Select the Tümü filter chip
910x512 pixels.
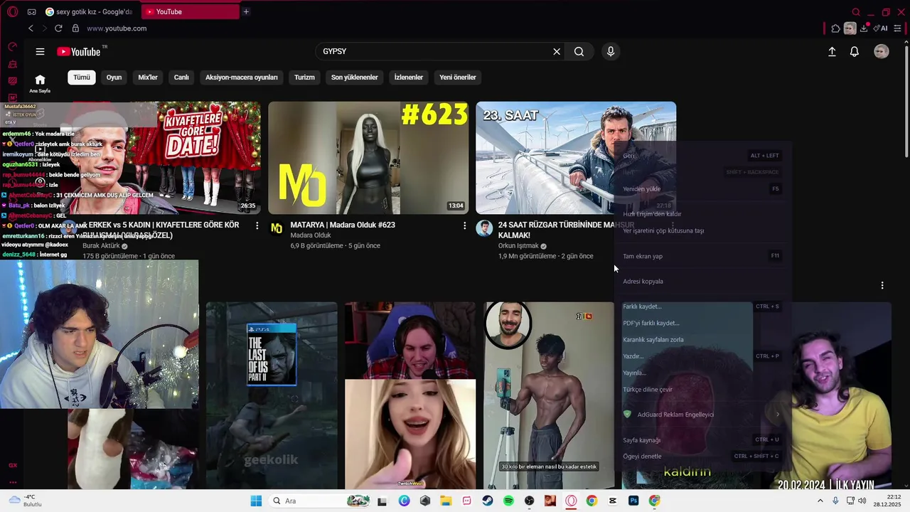pyautogui.click(x=82, y=77)
